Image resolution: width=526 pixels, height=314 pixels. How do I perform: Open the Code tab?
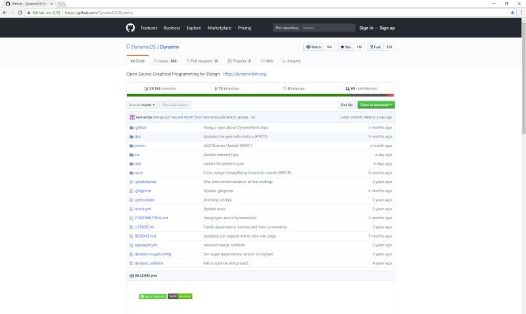(137, 61)
